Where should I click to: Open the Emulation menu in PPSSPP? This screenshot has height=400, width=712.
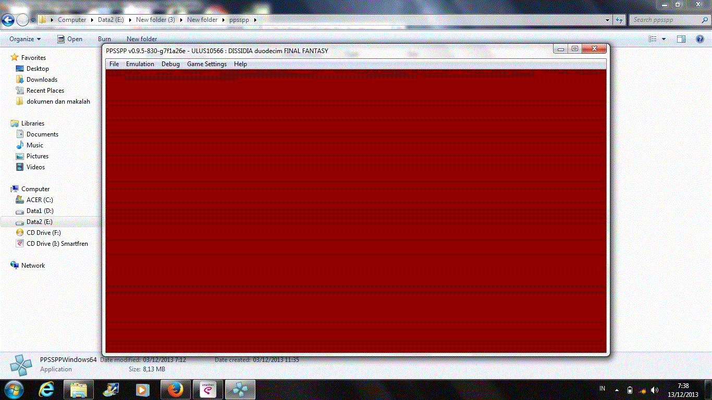[140, 64]
